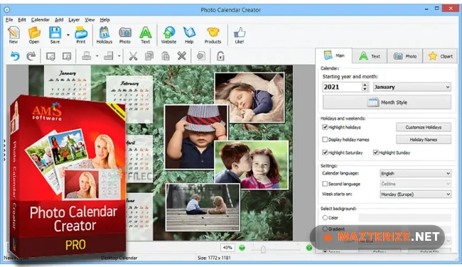Click the Print icon in toolbar
The width and height of the screenshot is (462, 267).
click(81, 35)
